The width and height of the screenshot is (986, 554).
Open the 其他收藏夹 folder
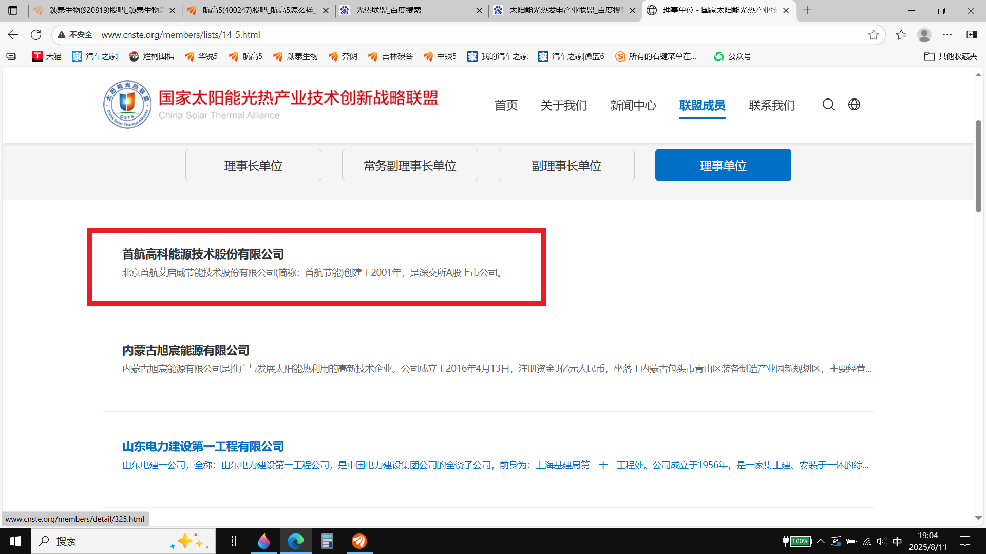coord(951,56)
